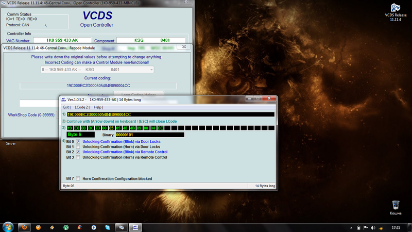Select byte cell CC
The height and width of the screenshot is (232, 412).
click(x=160, y=128)
